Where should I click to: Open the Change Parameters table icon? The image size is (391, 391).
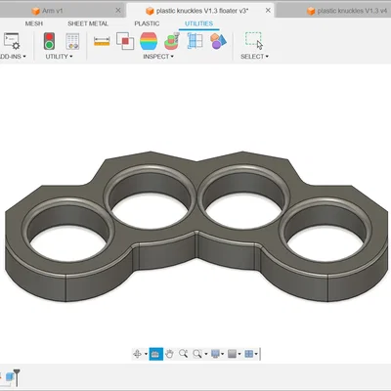click(72, 41)
